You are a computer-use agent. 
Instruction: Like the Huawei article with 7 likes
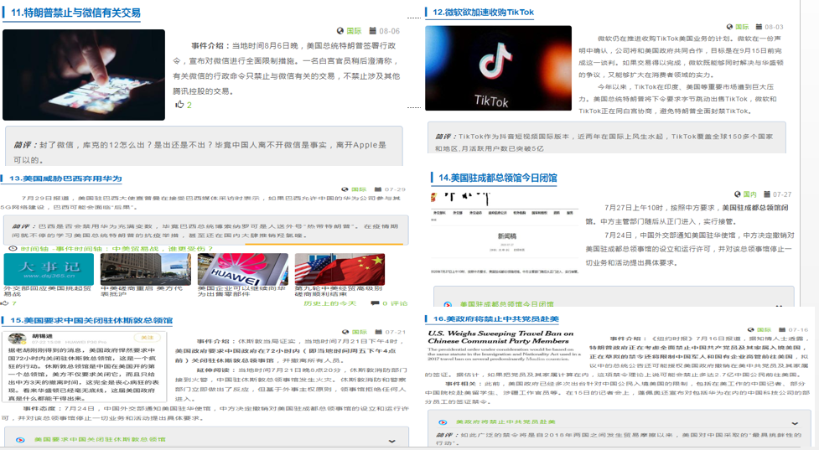coord(5,303)
